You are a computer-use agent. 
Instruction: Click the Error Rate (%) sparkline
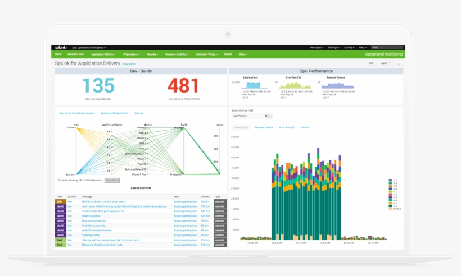tap(295, 85)
